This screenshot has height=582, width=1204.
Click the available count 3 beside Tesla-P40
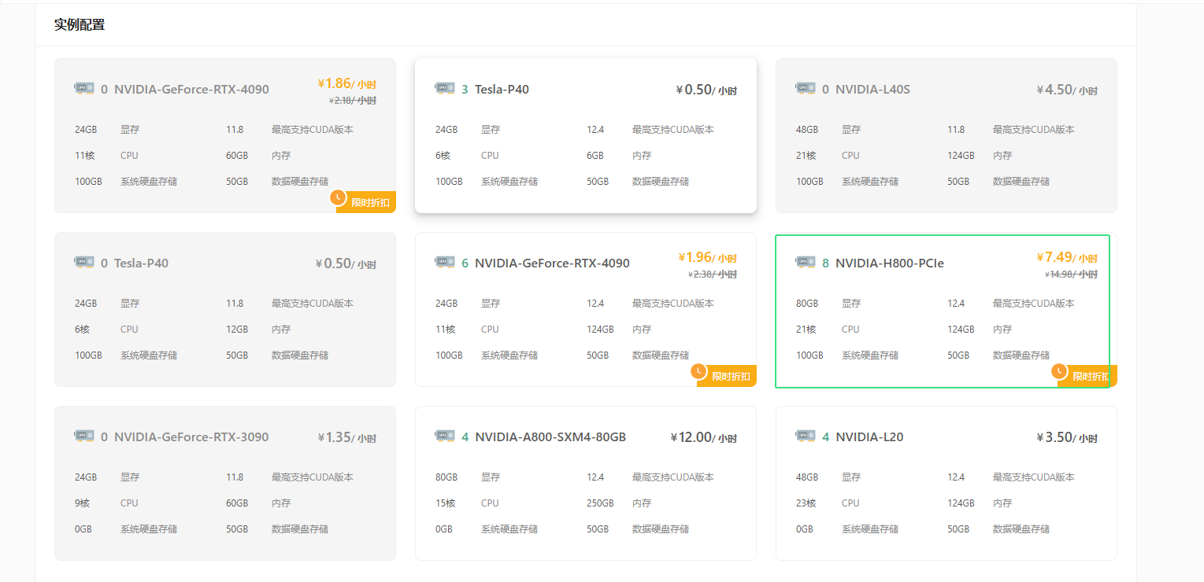tap(465, 90)
